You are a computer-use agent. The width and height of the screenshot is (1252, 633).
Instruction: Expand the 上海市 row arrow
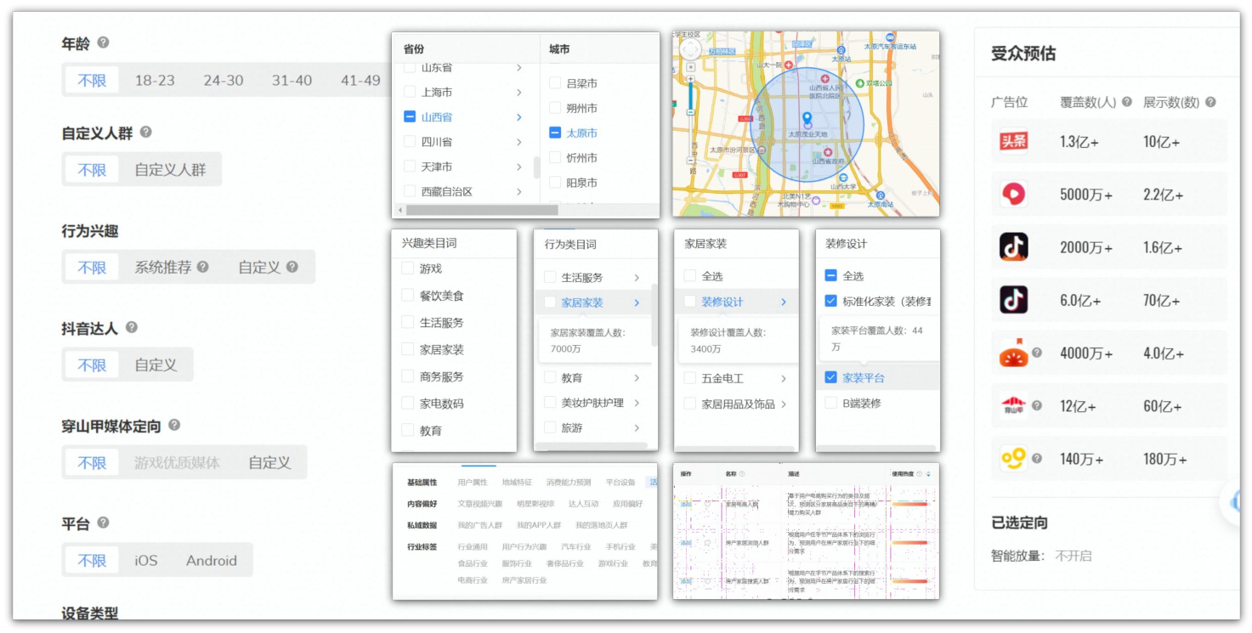click(x=519, y=92)
